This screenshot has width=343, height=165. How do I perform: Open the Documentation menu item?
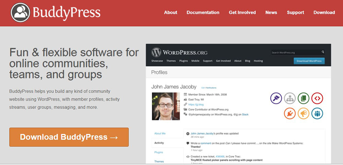[203, 12]
